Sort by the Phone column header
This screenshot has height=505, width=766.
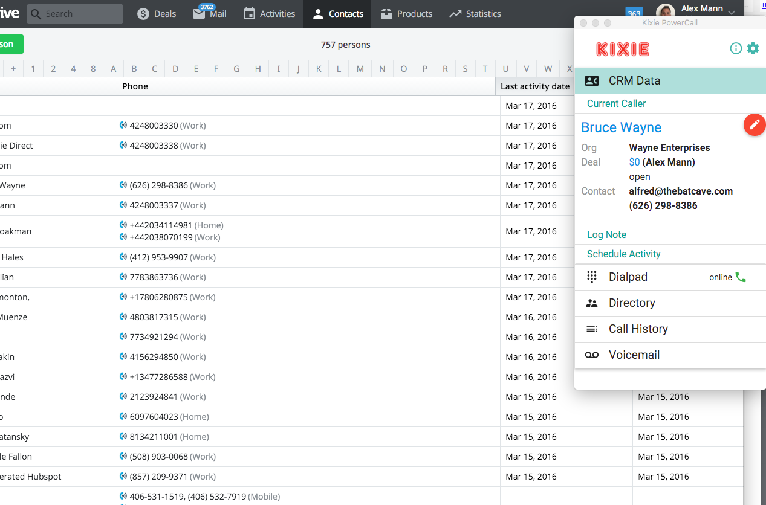coord(306,86)
